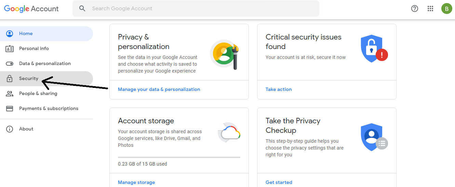The width and height of the screenshot is (455, 187).
Task: Click the Home person circle icon
Action: coord(10,33)
